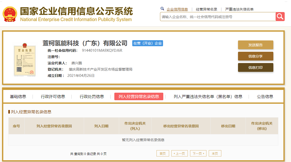Click the 法定代表人 label

pos(57,63)
